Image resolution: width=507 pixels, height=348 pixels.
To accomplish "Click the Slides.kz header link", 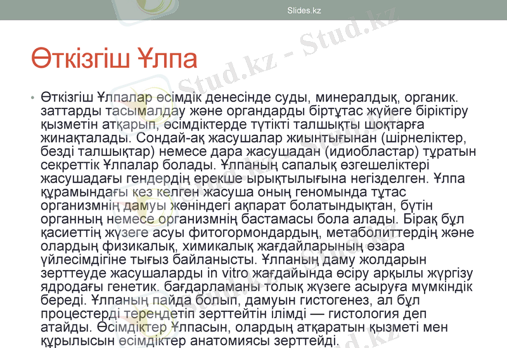I will (304, 10).
